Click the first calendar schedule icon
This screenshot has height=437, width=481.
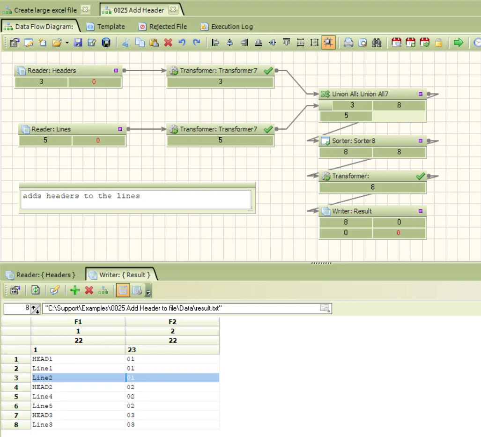[x=396, y=42]
